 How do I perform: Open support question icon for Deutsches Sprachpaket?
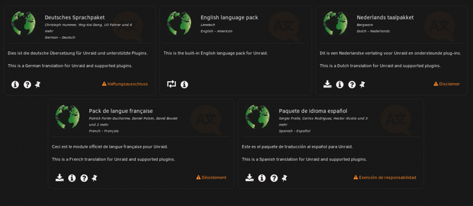click(27, 85)
